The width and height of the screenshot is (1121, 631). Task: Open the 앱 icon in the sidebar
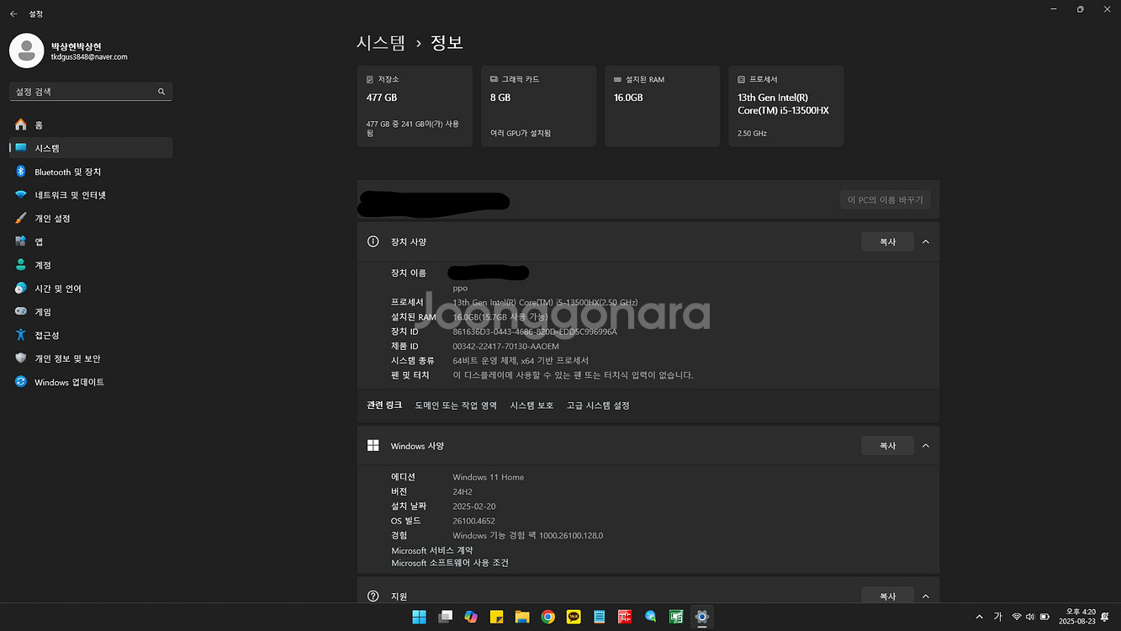point(21,241)
